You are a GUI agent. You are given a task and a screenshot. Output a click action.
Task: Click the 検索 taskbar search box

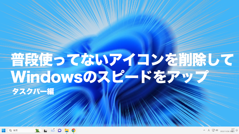21,130
